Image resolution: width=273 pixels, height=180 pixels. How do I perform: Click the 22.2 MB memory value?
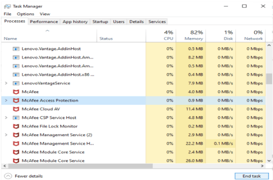click(x=194, y=144)
